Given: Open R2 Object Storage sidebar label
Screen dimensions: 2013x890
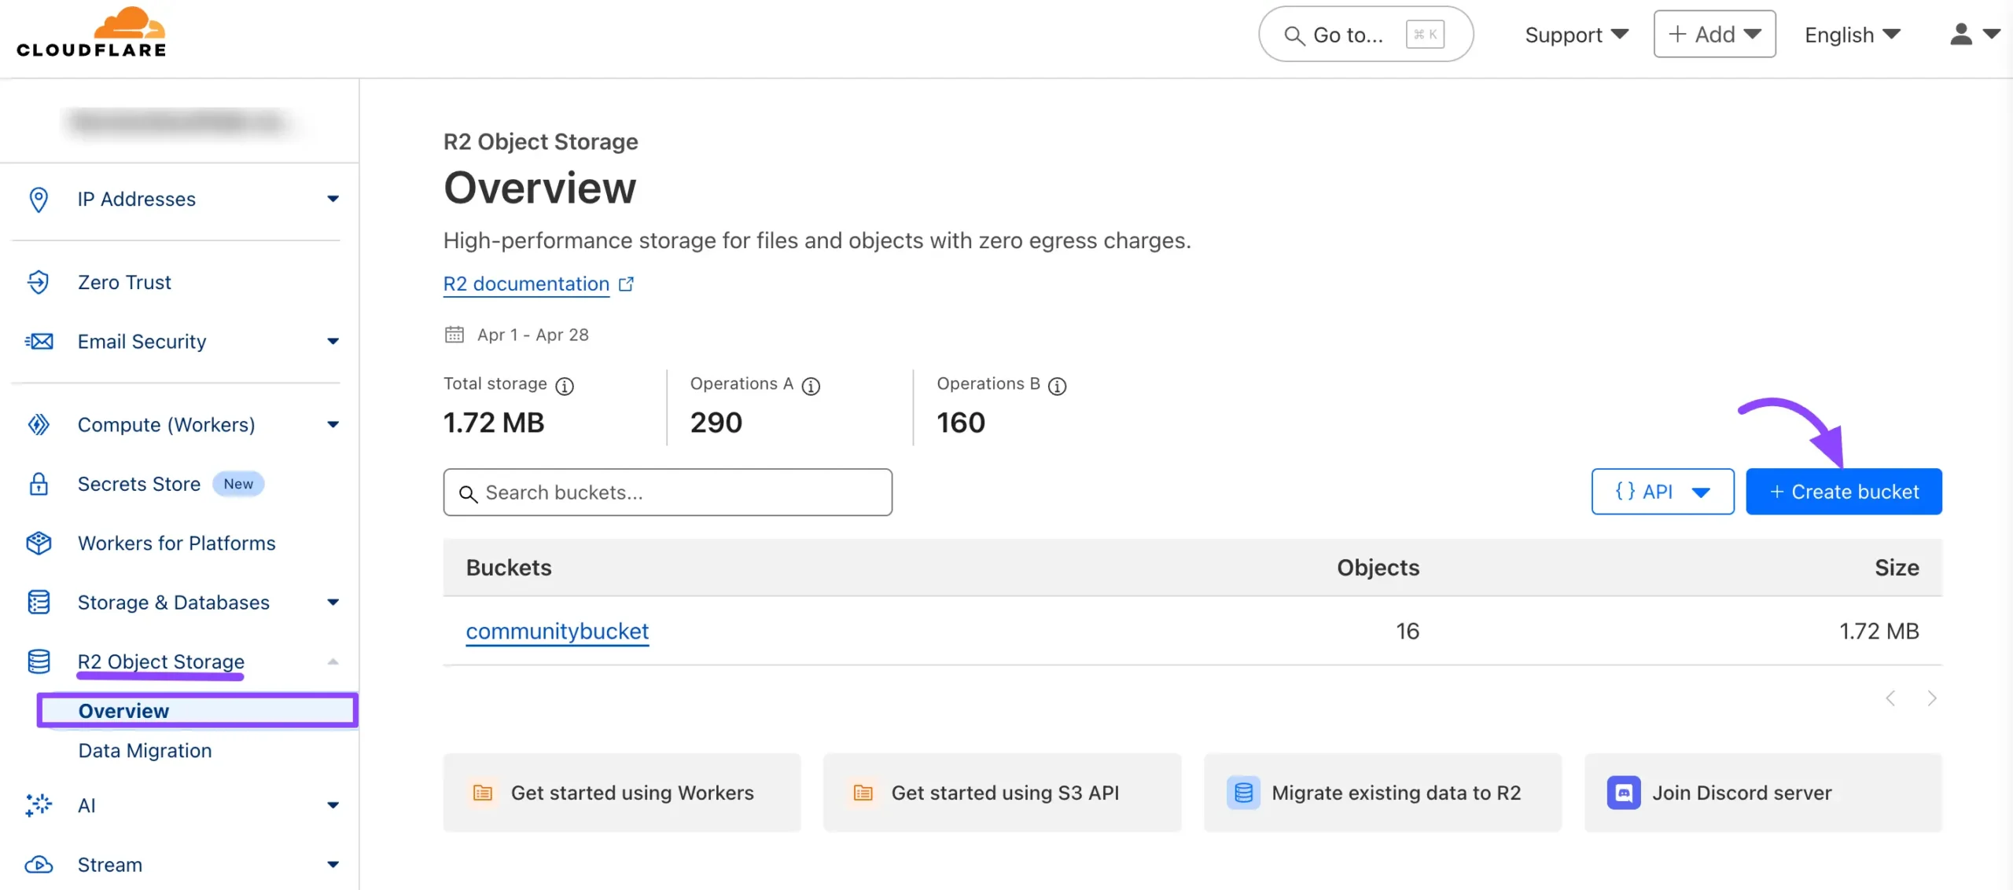Looking at the screenshot, I should coord(160,661).
